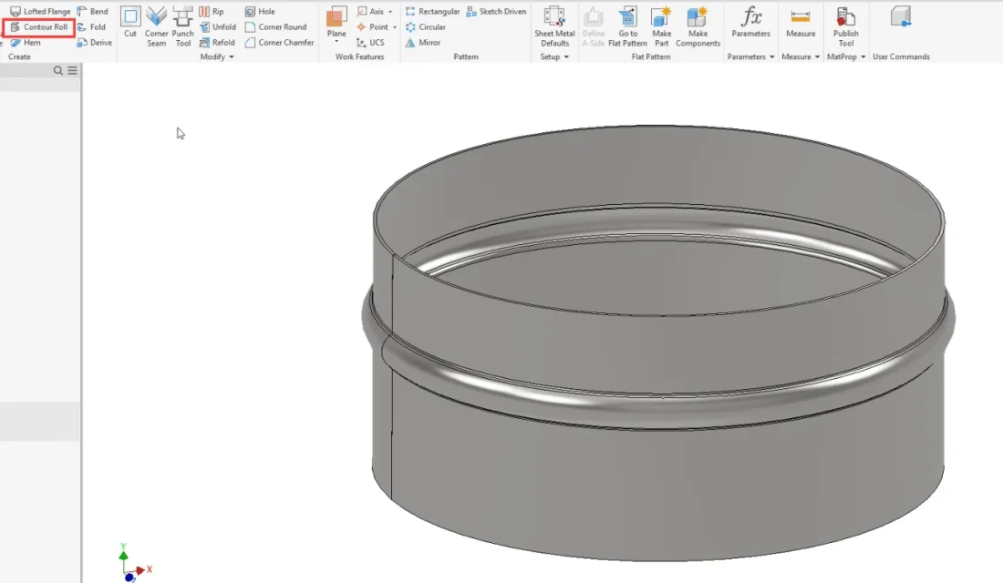Click the User Commands icon
The image size is (1003, 583).
901,17
